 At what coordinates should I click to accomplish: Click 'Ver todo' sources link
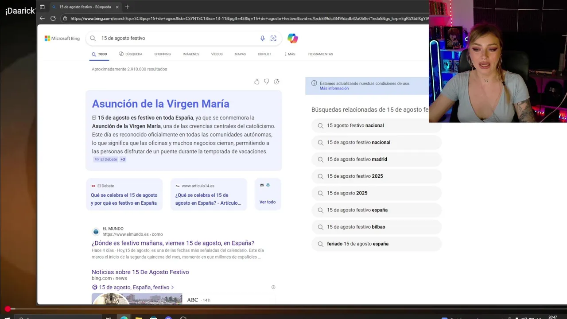coord(268,202)
